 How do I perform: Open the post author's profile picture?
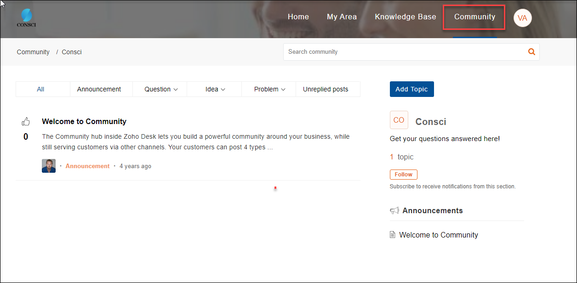49,166
